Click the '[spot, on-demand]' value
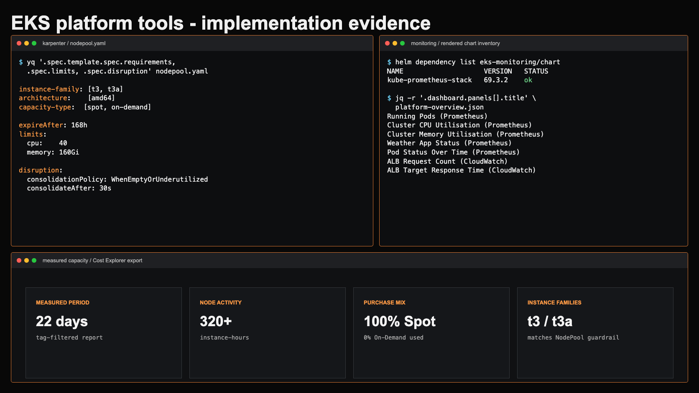 coord(117,107)
